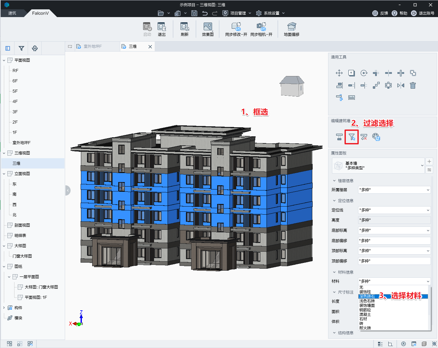Activate the filter selection funnel icon
The height and width of the screenshot is (348, 438).
[x=352, y=137]
